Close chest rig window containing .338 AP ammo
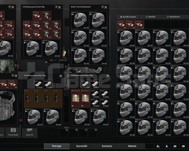189x151 pixels. 59,7
